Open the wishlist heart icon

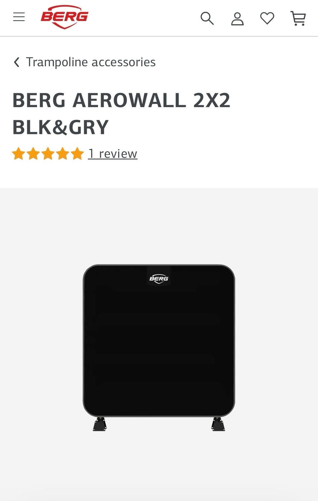coord(267,18)
